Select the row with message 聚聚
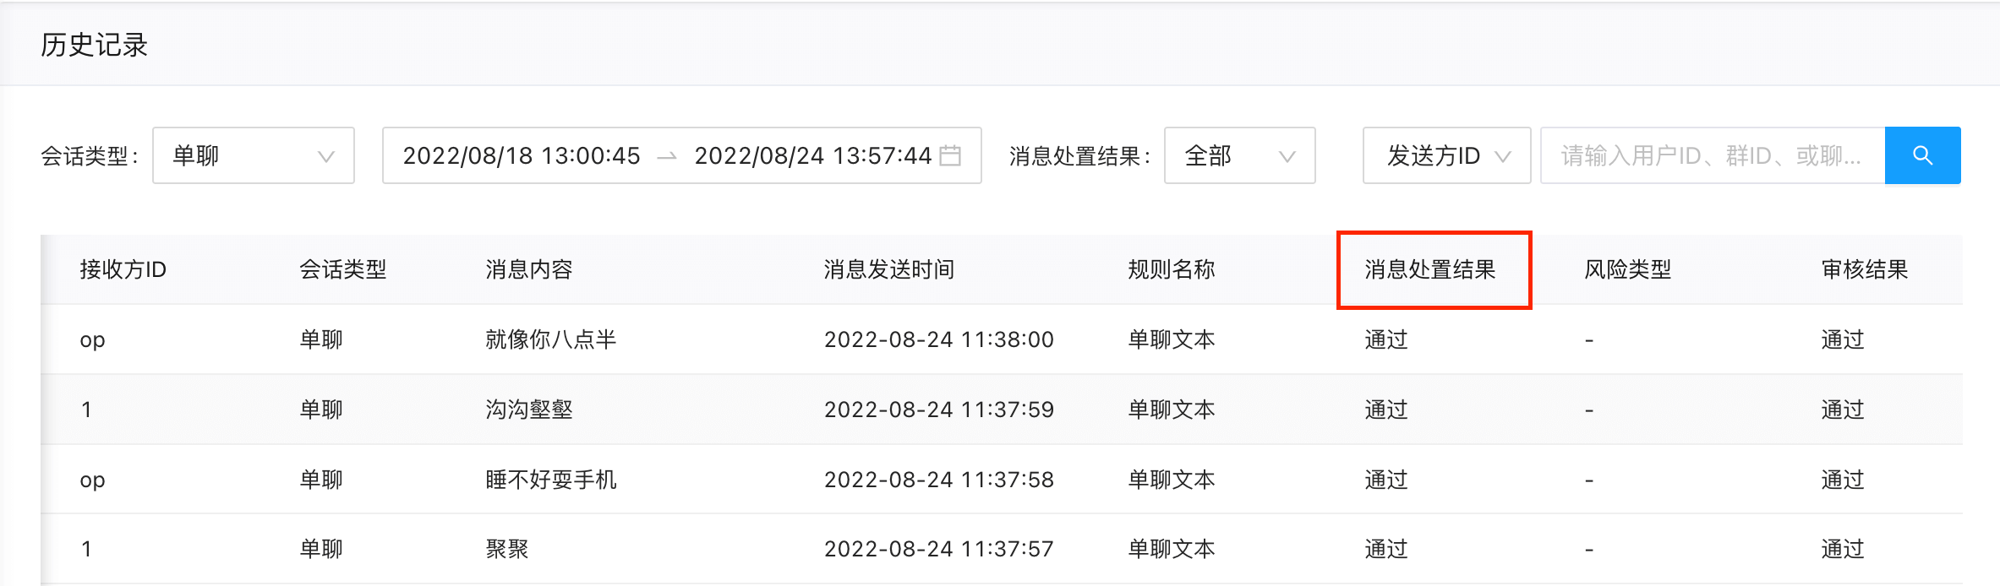The image size is (2000, 586). [1002, 549]
